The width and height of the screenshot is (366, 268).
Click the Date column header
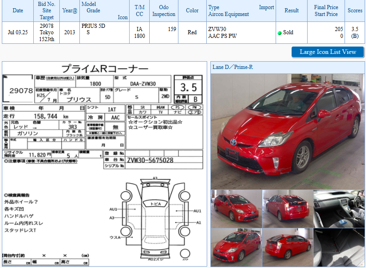[x=18, y=11]
